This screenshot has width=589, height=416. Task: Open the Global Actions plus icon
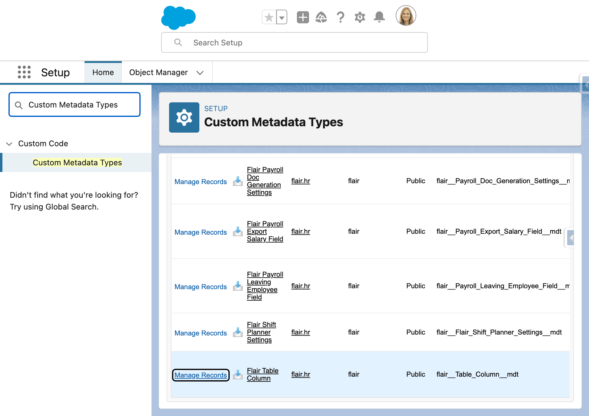[x=303, y=17]
